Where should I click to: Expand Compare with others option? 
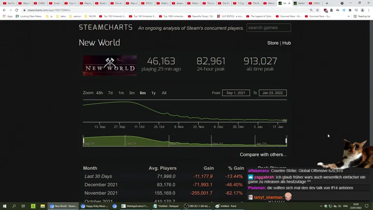point(263,155)
